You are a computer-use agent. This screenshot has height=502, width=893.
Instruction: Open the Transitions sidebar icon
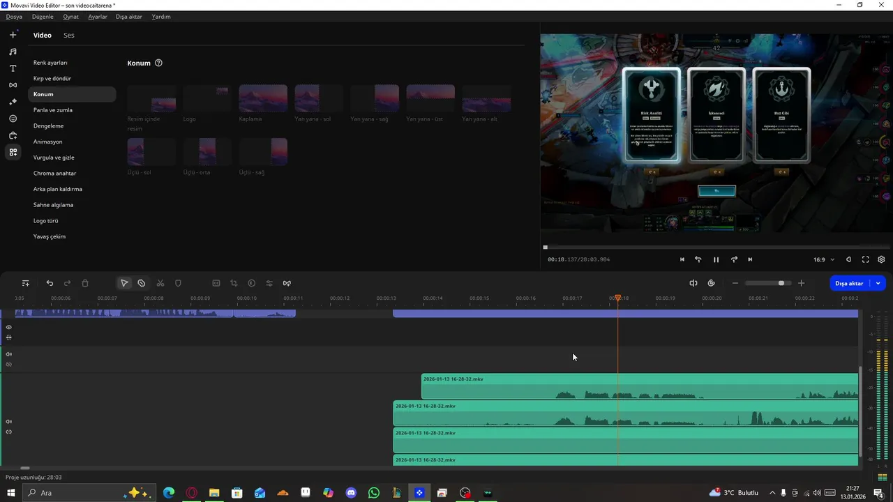13,85
